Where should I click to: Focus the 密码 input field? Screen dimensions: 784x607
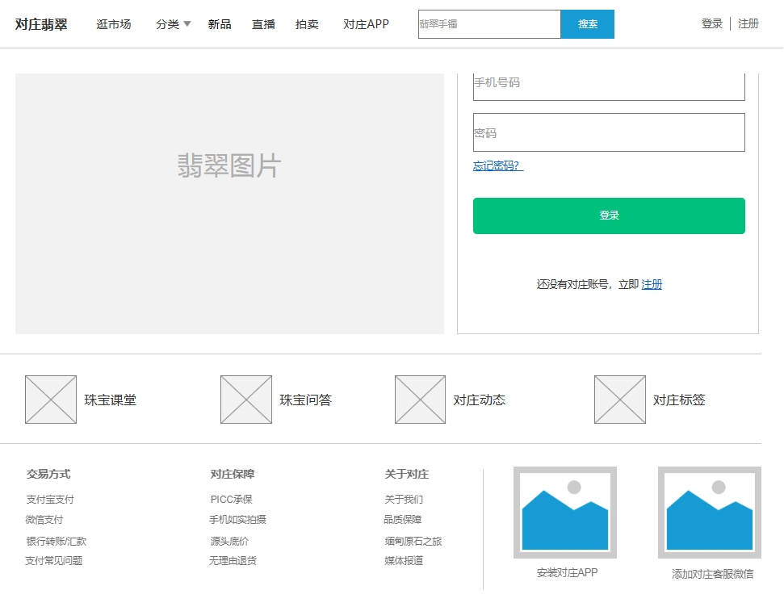tap(609, 132)
